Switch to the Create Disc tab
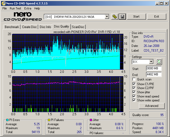Screen dimensions: 170x137 coord(29,27)
